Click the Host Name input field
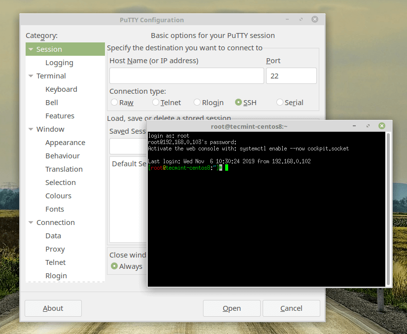The image size is (407, 334). pyautogui.click(x=186, y=75)
